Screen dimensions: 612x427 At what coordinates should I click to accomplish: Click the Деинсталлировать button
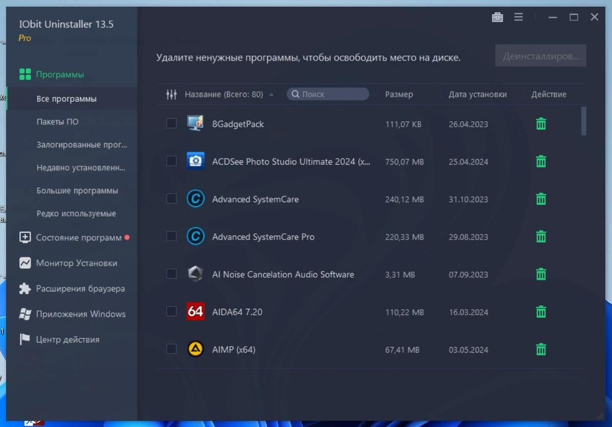(x=541, y=56)
